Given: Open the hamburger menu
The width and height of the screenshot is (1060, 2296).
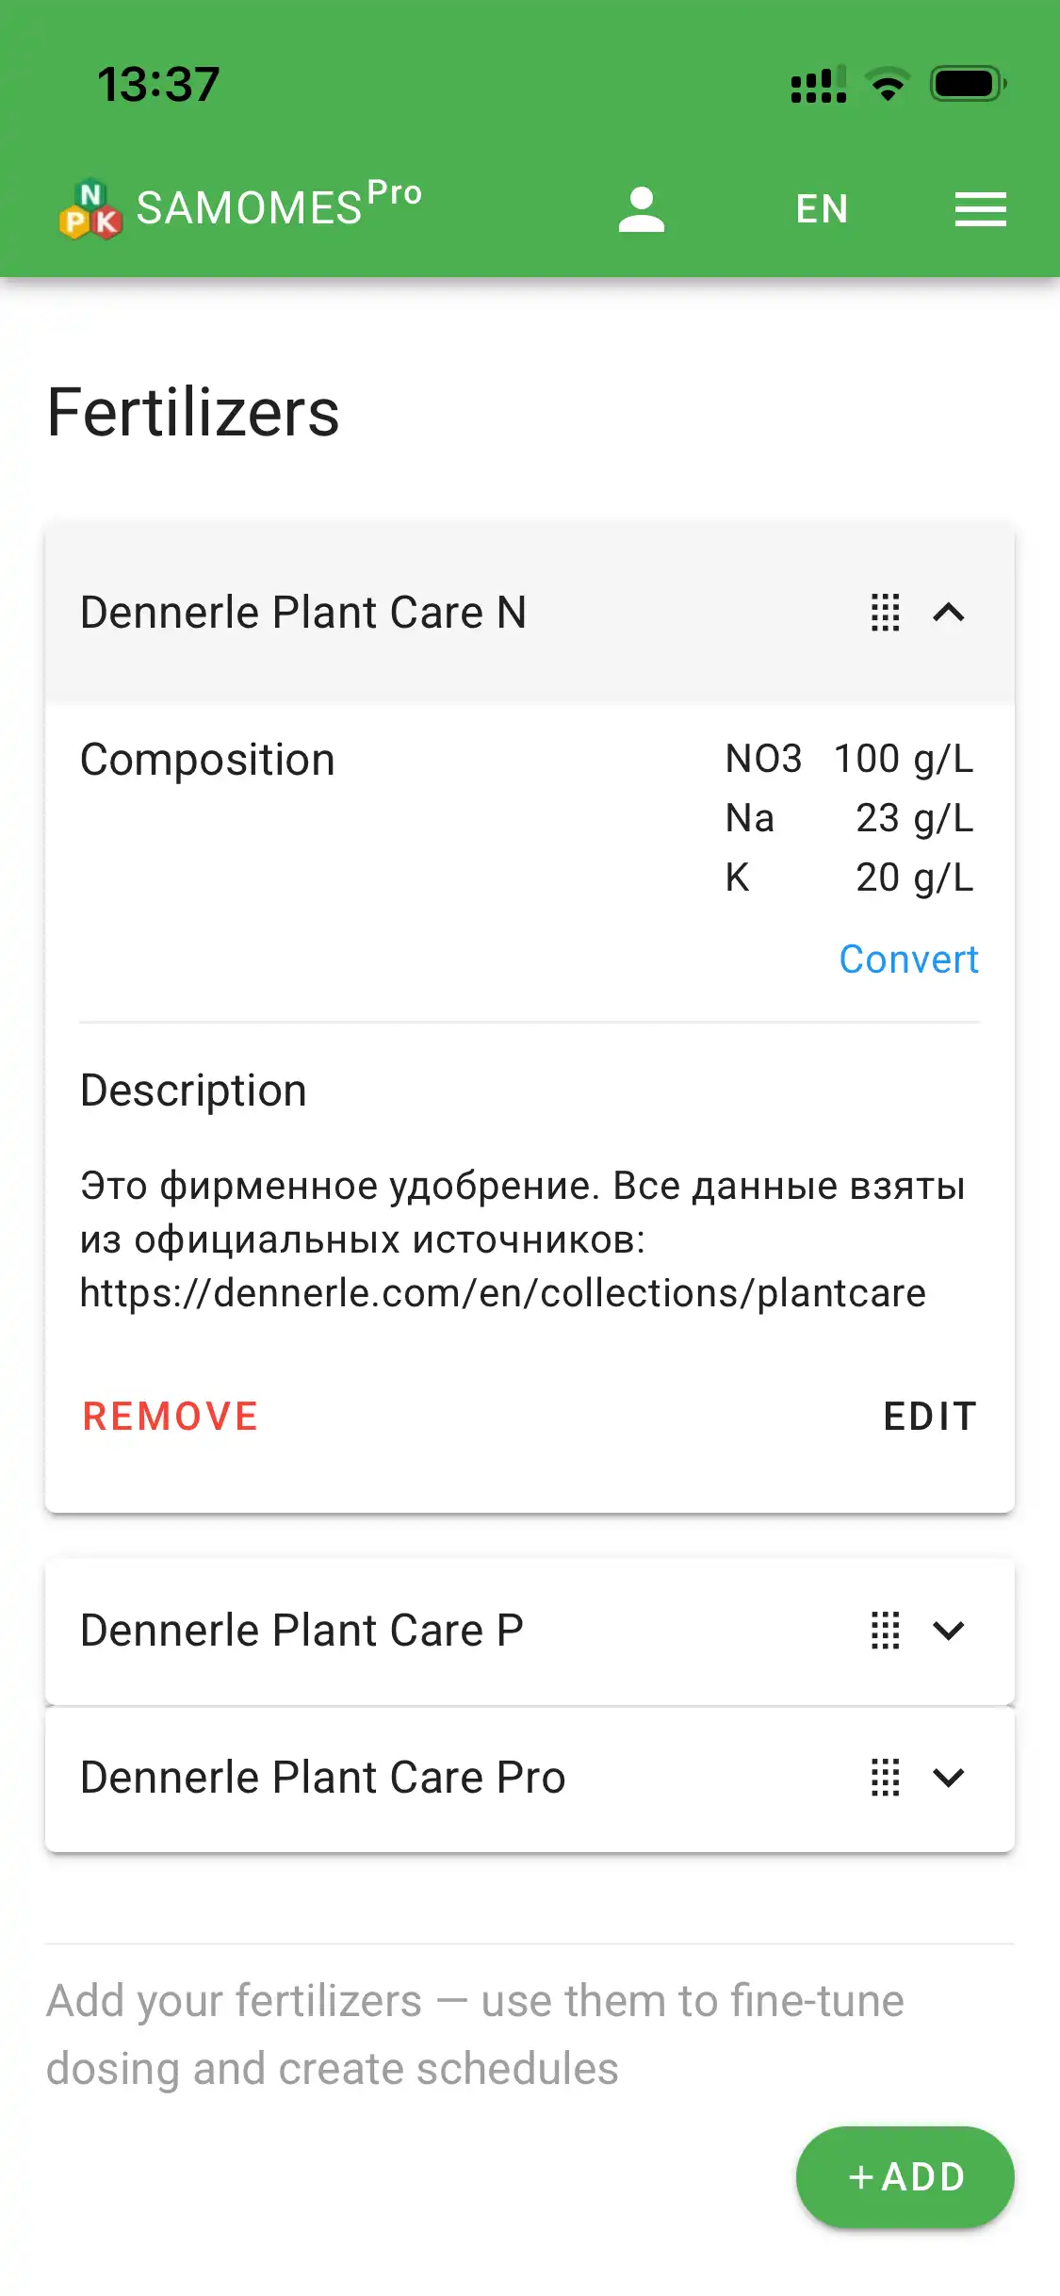Looking at the screenshot, I should [x=980, y=209].
